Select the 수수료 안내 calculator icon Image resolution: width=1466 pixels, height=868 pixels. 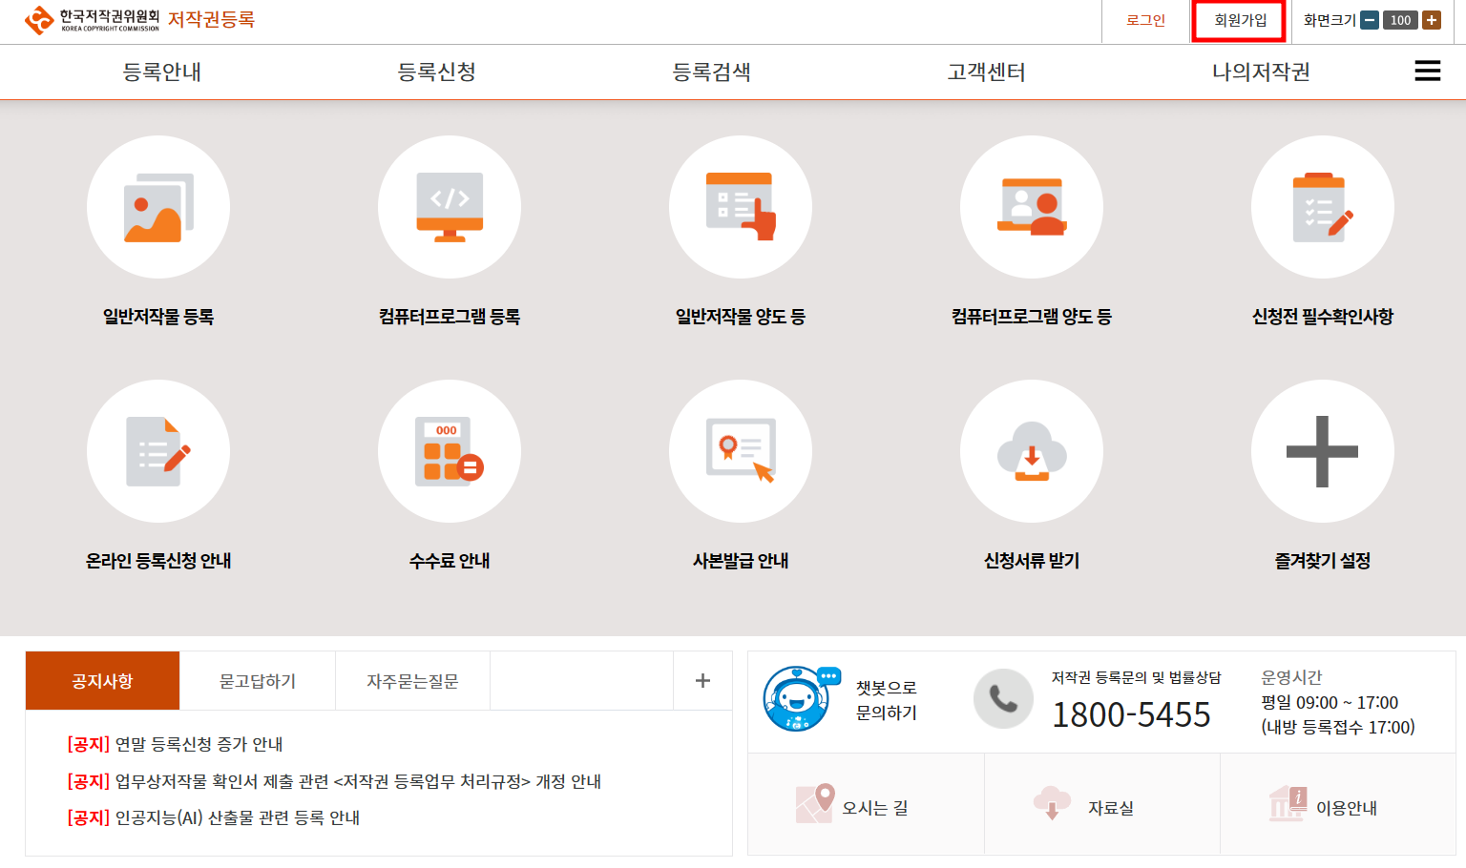pyautogui.click(x=450, y=451)
